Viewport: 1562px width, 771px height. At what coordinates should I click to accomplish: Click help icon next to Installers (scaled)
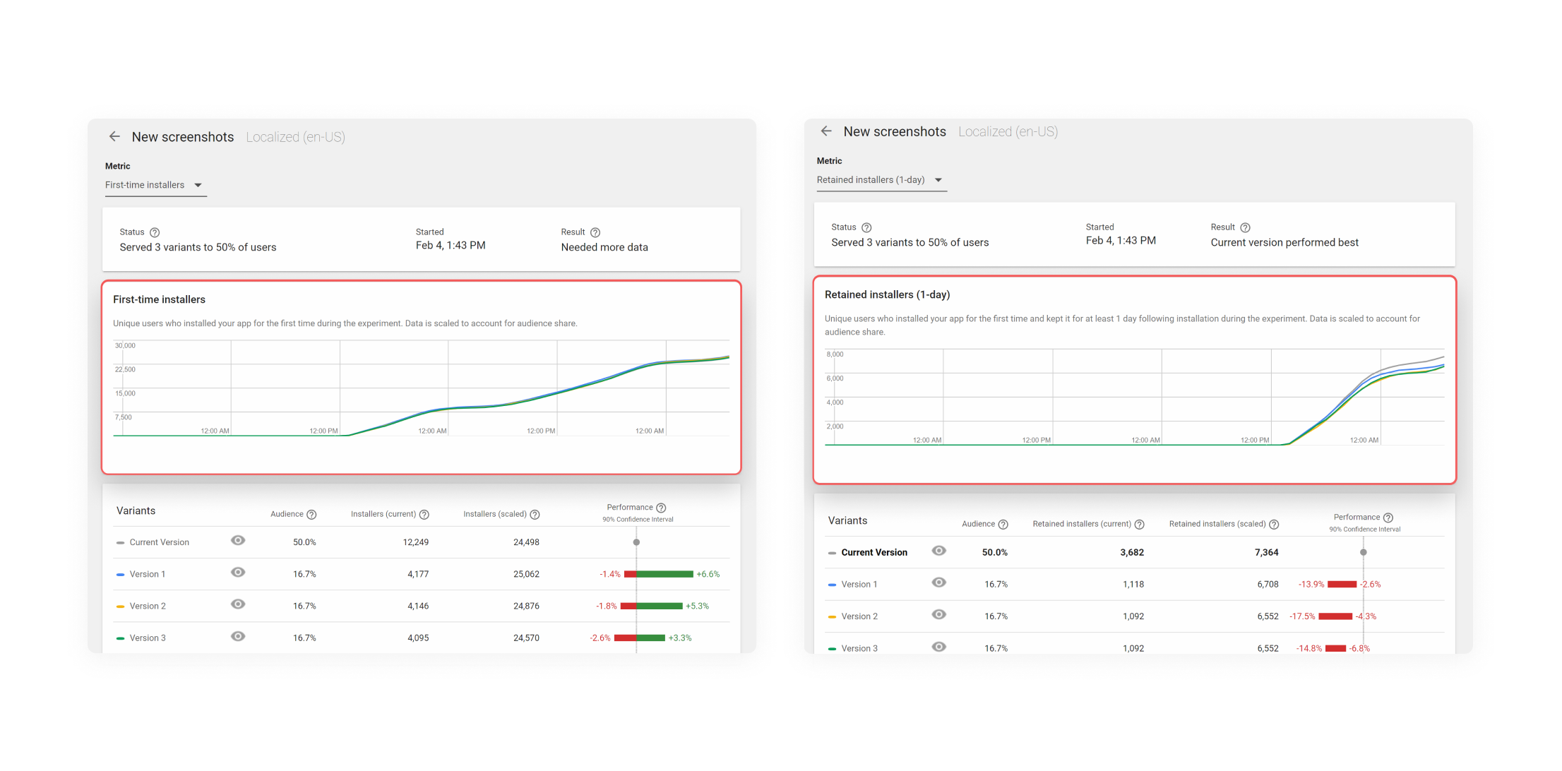click(535, 515)
